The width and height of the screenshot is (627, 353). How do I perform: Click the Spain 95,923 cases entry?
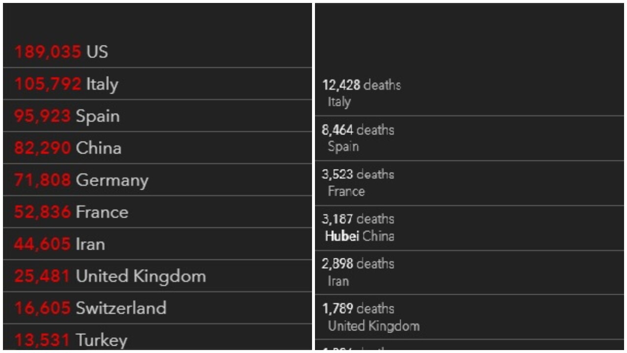tap(157, 116)
